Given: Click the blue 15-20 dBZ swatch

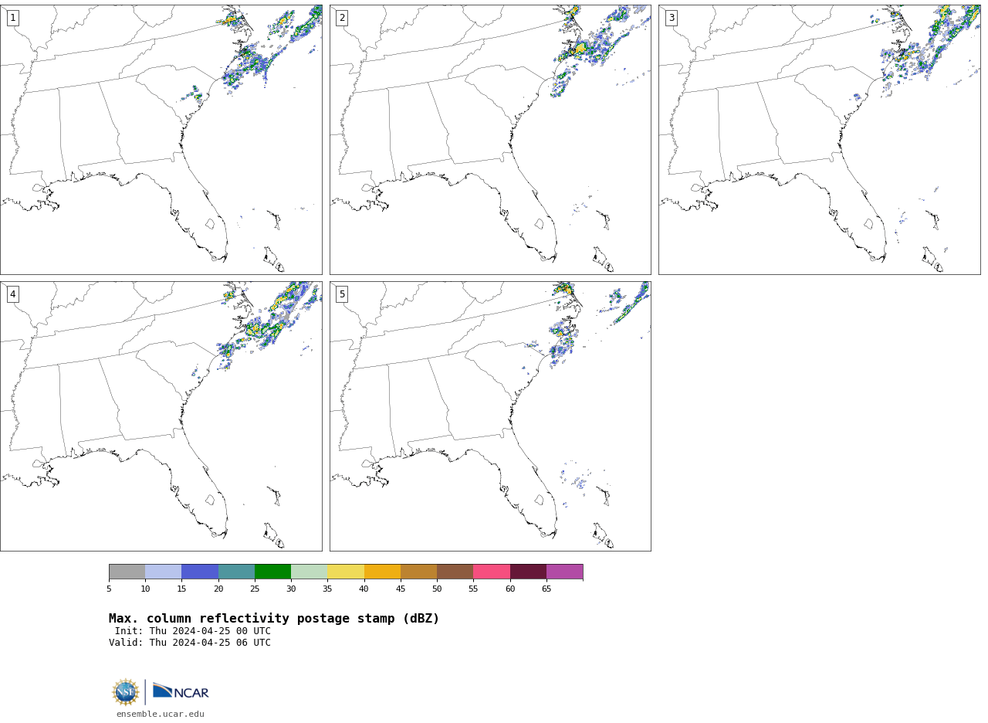Looking at the screenshot, I should point(200,572).
